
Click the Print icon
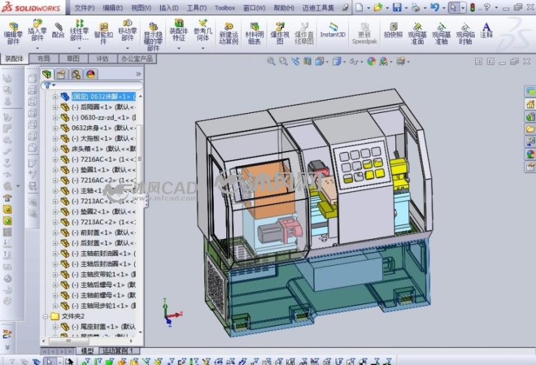(x=416, y=7)
